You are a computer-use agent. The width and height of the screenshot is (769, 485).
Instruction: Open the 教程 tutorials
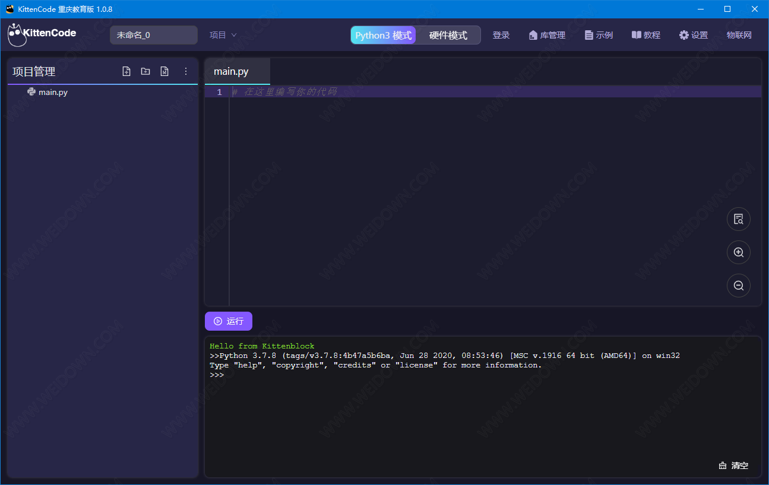(646, 35)
